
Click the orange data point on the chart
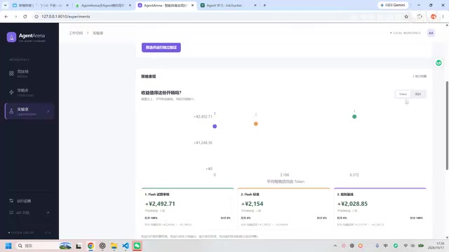255,124
